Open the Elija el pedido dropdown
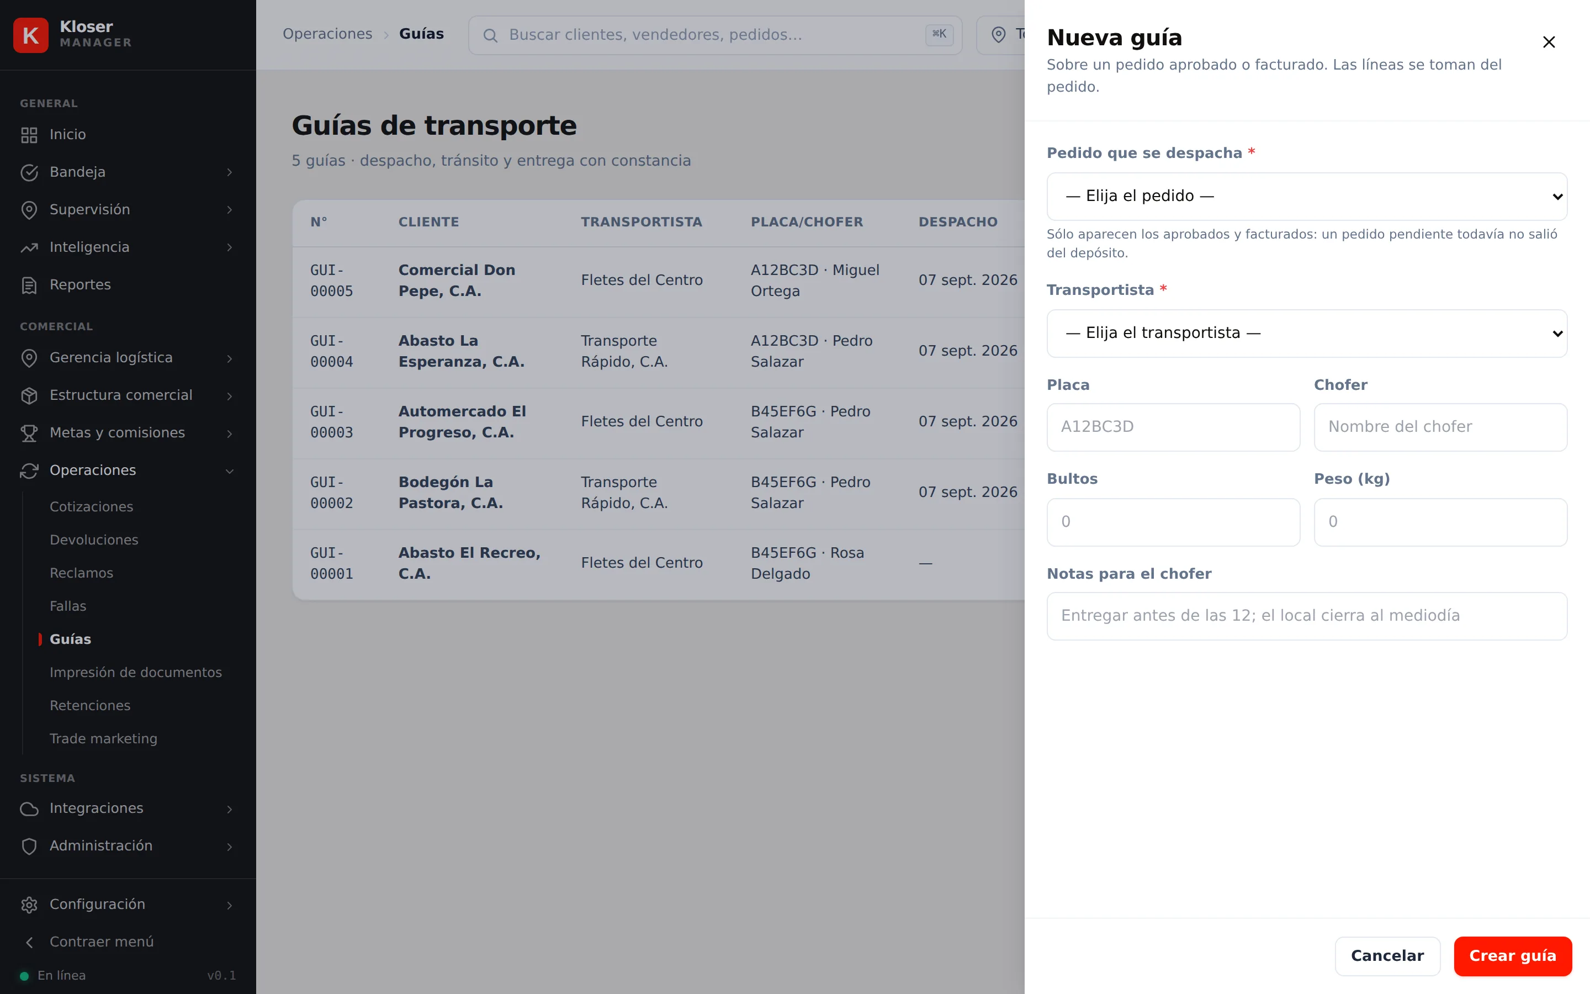The image size is (1590, 994). pyautogui.click(x=1306, y=197)
